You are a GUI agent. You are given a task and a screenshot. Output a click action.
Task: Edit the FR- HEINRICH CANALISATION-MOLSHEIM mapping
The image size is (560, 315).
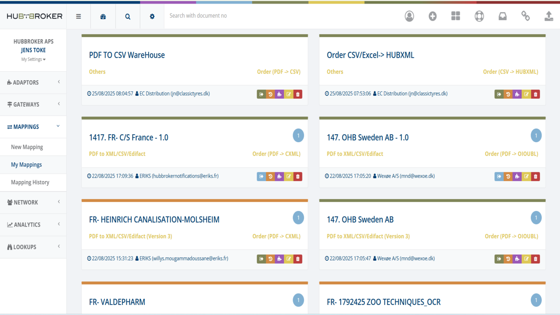289,259
